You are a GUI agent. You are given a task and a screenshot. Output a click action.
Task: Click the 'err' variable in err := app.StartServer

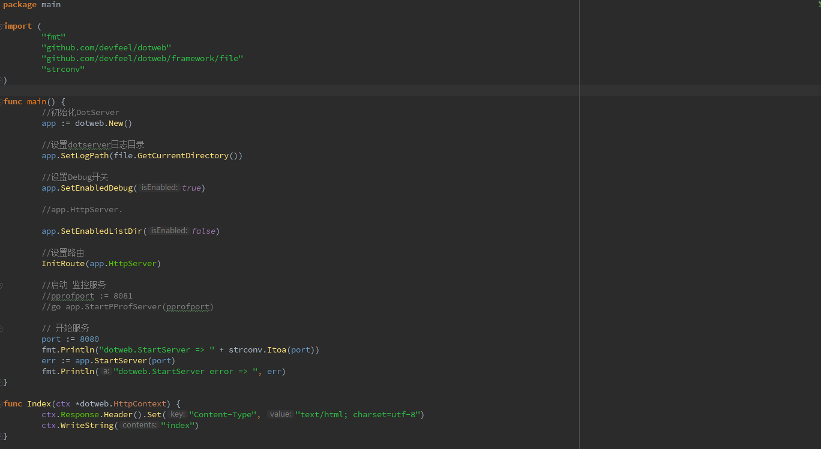point(49,360)
